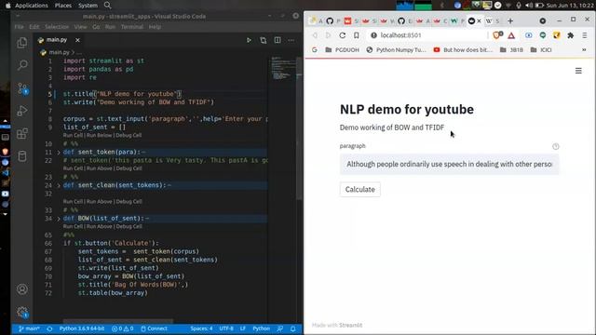Click Debug Cell above sent_clean function
596x335 pixels.
coord(129,168)
